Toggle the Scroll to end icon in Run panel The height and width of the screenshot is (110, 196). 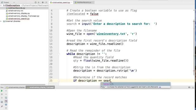[6, 101]
